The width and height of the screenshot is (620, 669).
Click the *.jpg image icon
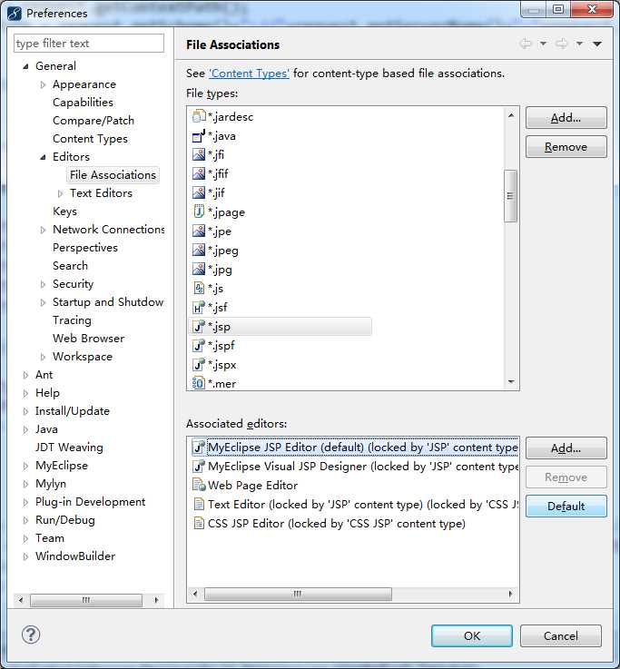coord(199,270)
